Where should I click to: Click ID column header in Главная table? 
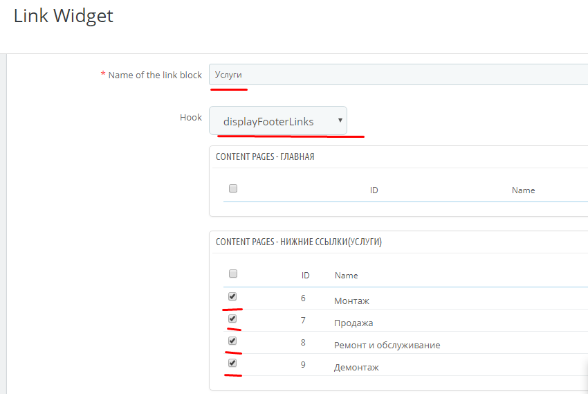tap(374, 190)
